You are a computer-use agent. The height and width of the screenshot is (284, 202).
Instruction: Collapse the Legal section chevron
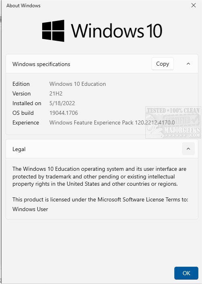pyautogui.click(x=188, y=149)
